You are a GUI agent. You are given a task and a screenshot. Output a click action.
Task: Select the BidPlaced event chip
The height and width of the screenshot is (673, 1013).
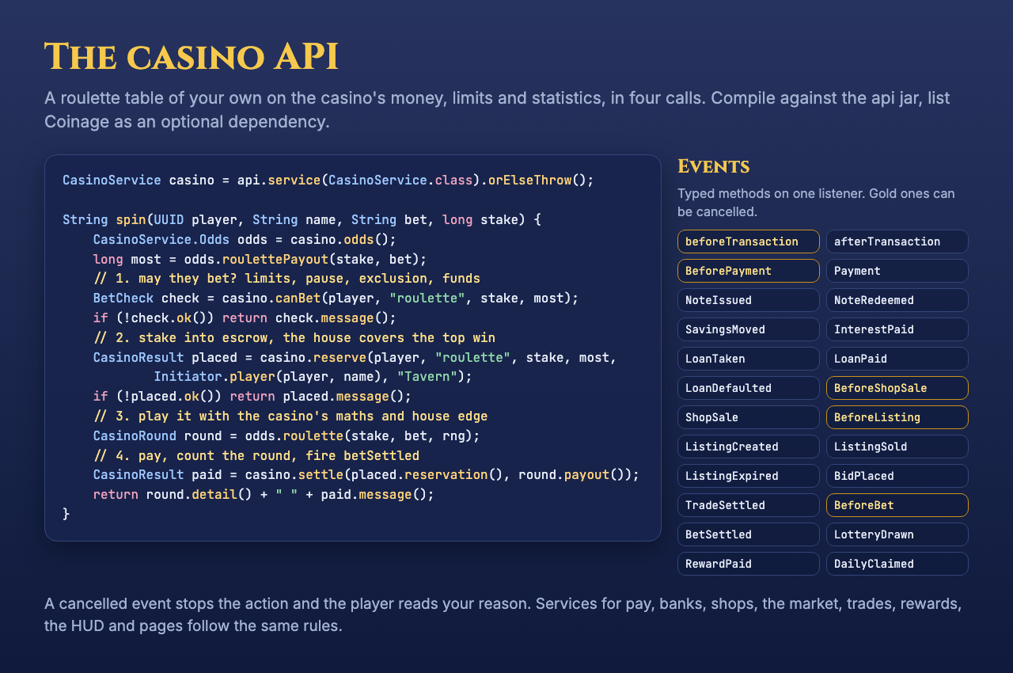(897, 476)
